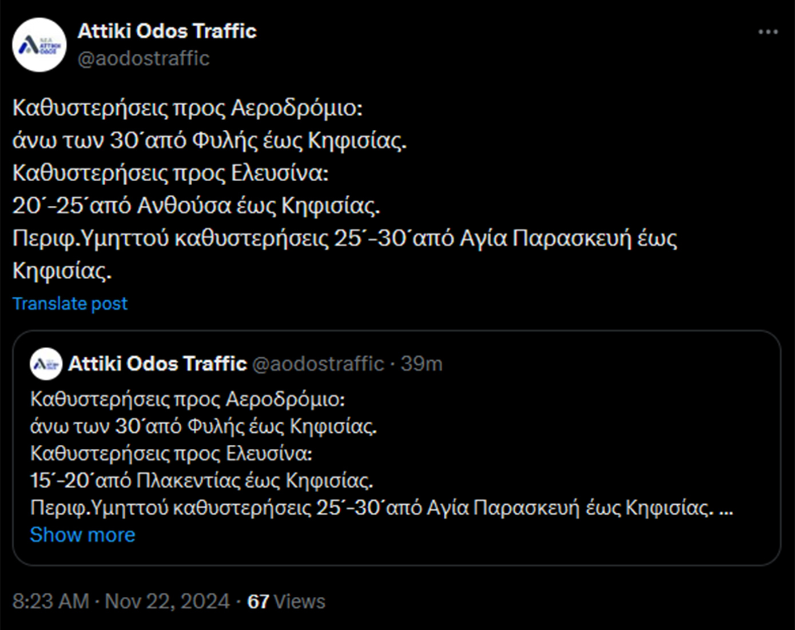Screen dimensions: 795x630
Task: Click the quoted post's Καθυστερήσεις προς Ελευσίνα line
Action: (171, 453)
